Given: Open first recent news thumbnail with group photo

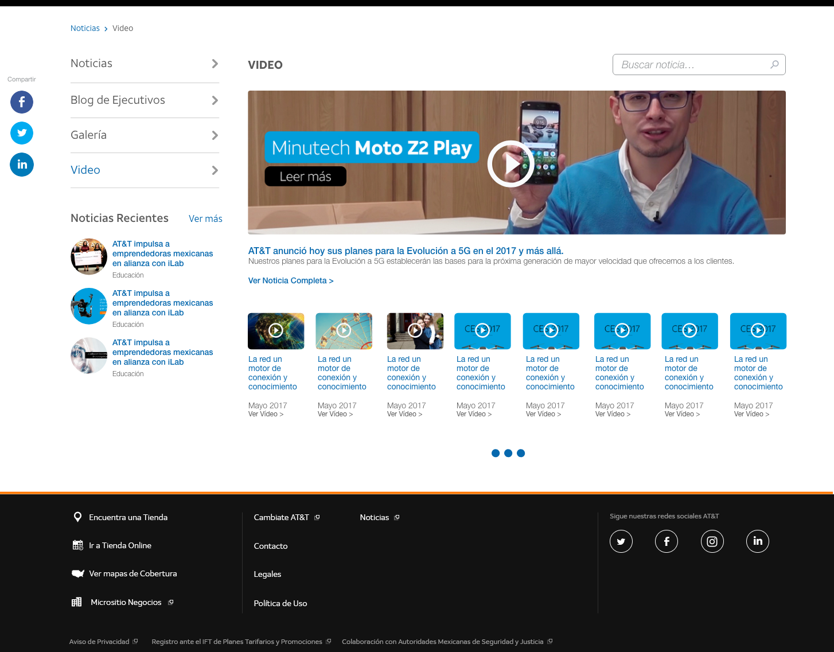Looking at the screenshot, I should 89,256.
